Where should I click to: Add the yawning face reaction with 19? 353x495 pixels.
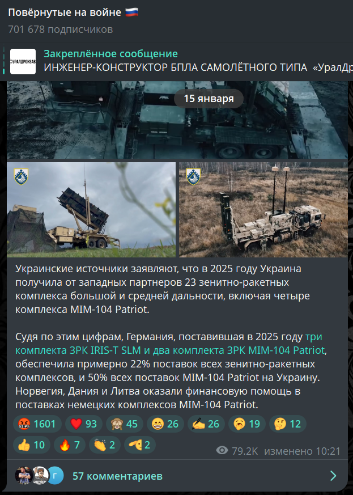(x=246, y=424)
